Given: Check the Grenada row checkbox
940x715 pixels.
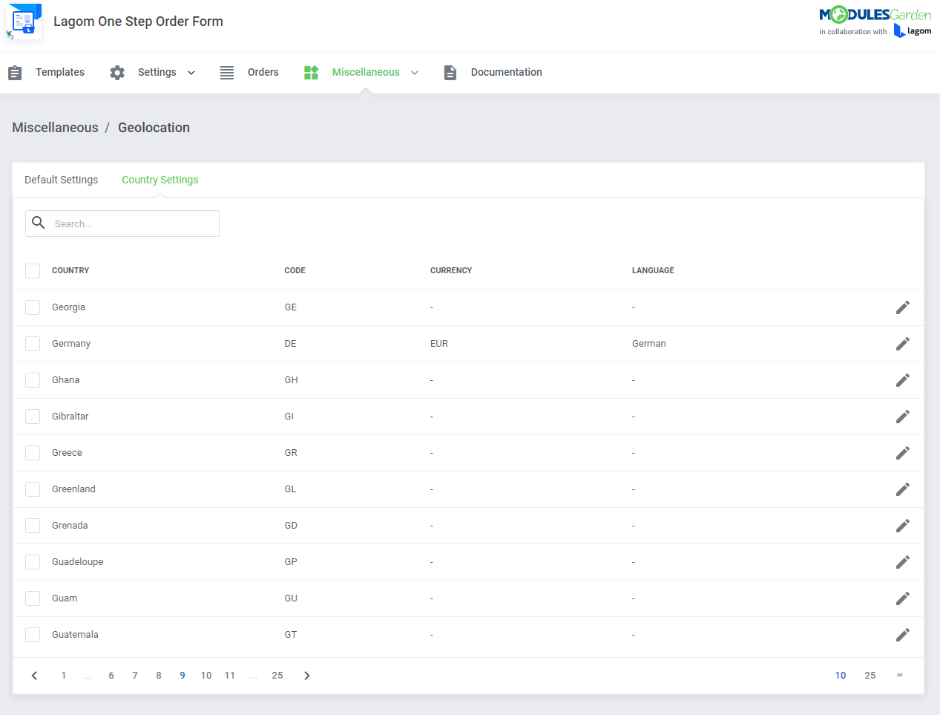Looking at the screenshot, I should (33, 526).
